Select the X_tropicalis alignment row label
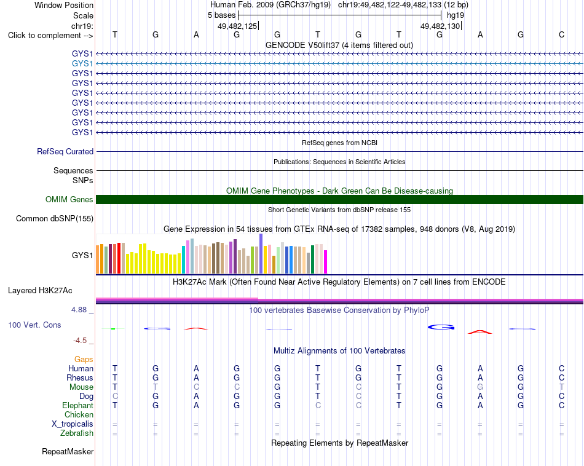Screen dimensions: 584x466 coord(73,424)
